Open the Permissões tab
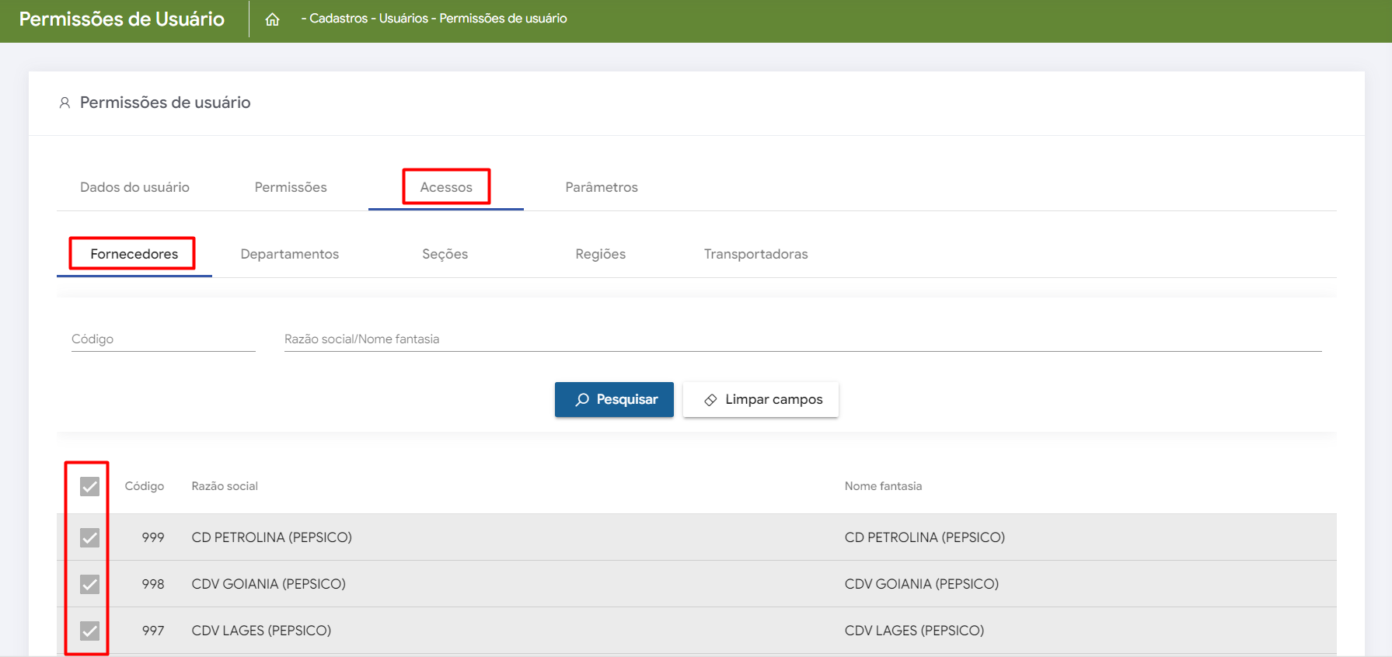 coord(291,187)
